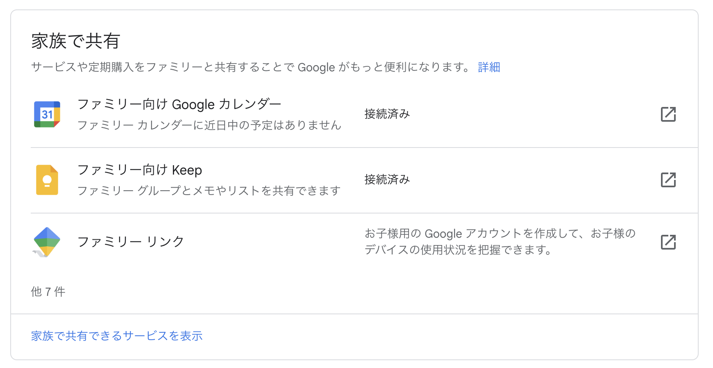The height and width of the screenshot is (368, 713).
Task: Click Family Link text デバイスの使用状況を把握できます
Action: coord(458,250)
